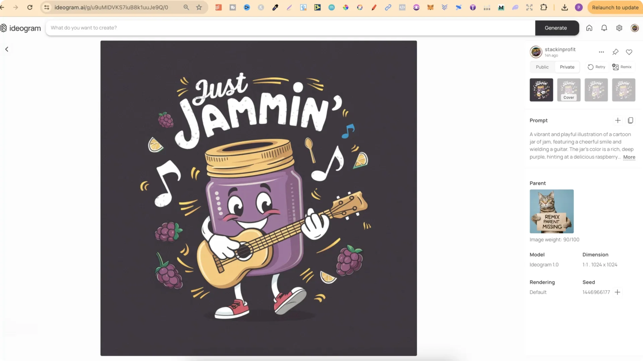Copy the prompt with clipboard icon
The width and height of the screenshot is (643, 361).
point(630,120)
